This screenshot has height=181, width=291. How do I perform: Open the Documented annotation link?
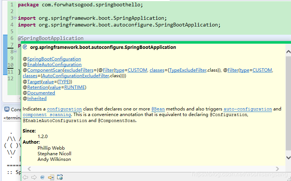(41, 93)
